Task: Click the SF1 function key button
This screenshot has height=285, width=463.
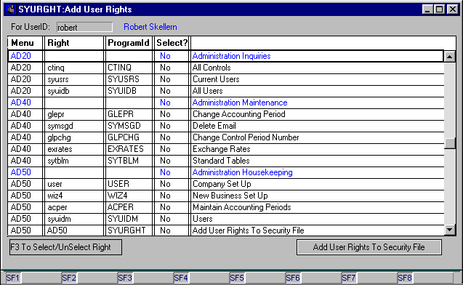Action: [12, 278]
